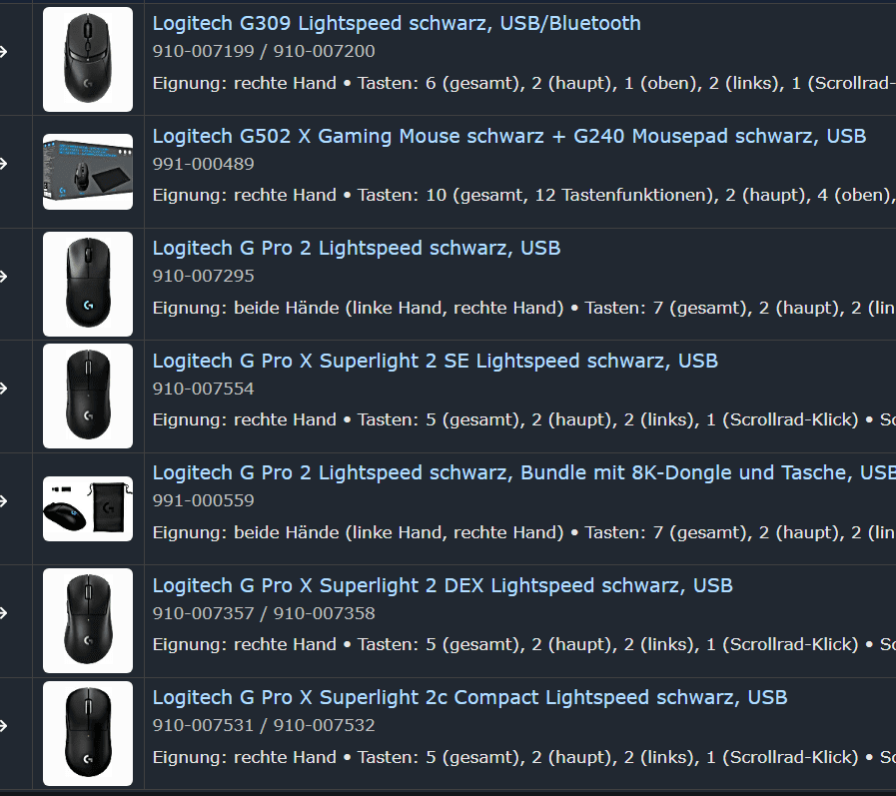Open the Logitech G309 Lightspeed product thumbnail

(88, 60)
